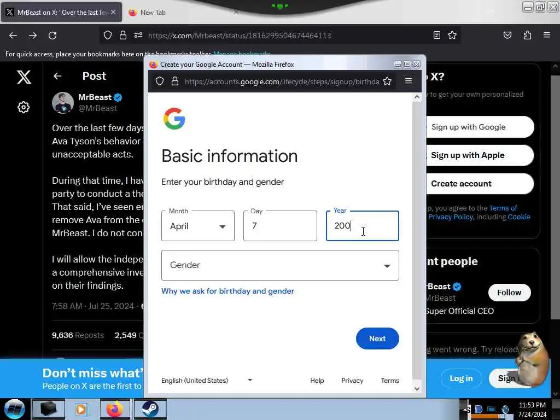Click Sign up with Google button
The height and width of the screenshot is (420, 560).
coord(480,127)
